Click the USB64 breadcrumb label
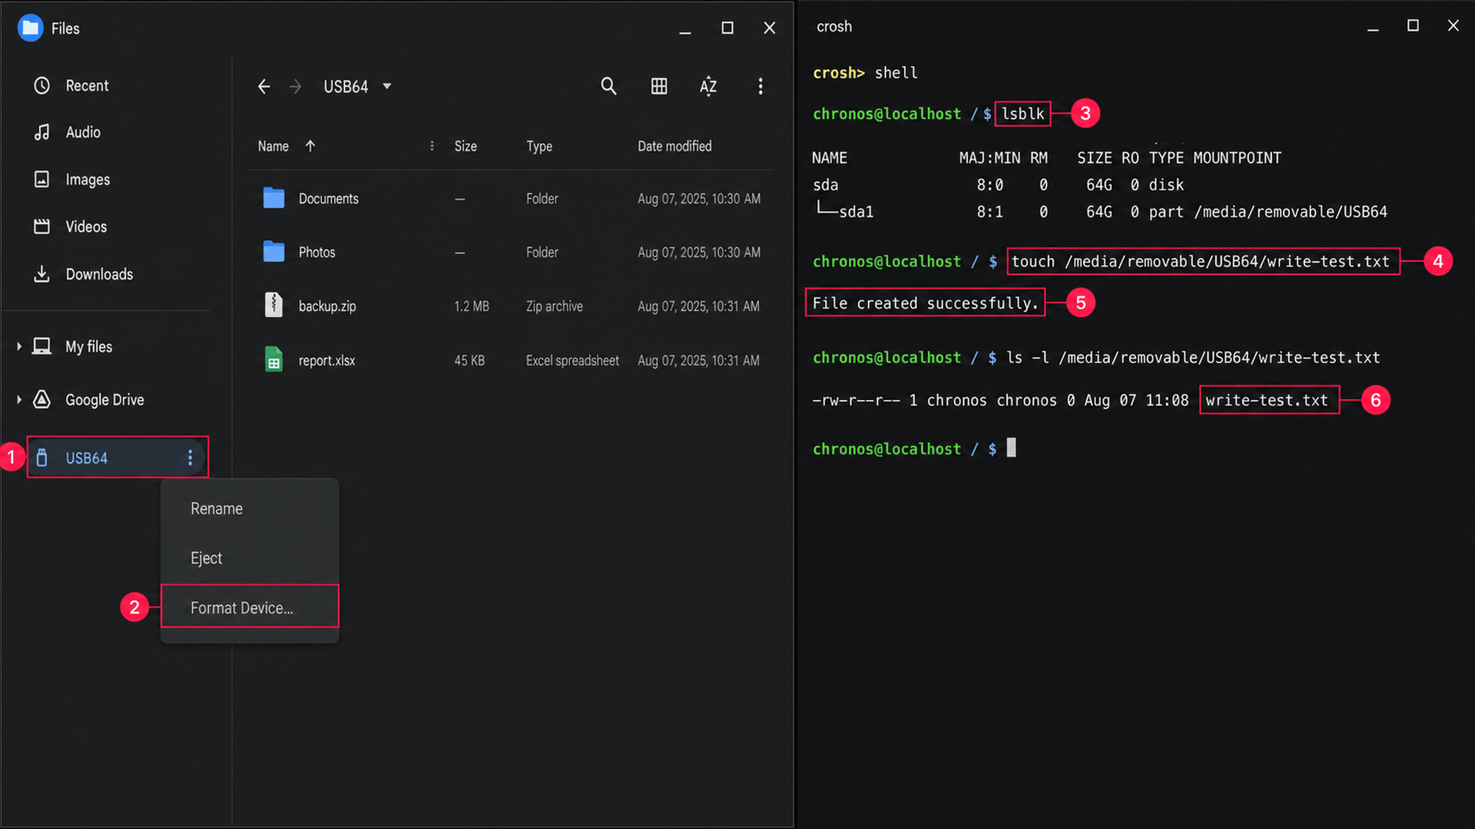Screen dimensions: 1475x829 [346, 87]
